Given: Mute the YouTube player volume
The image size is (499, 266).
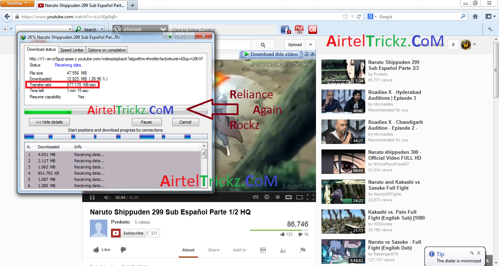Looking at the screenshot, I should coord(107,197).
